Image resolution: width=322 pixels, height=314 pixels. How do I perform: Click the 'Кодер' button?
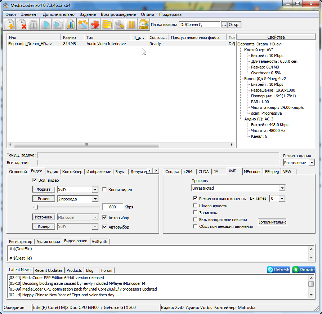click(x=44, y=226)
